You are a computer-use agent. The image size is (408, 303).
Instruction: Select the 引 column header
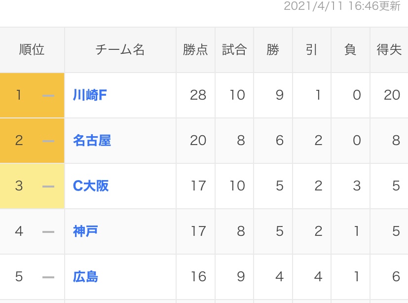(311, 50)
